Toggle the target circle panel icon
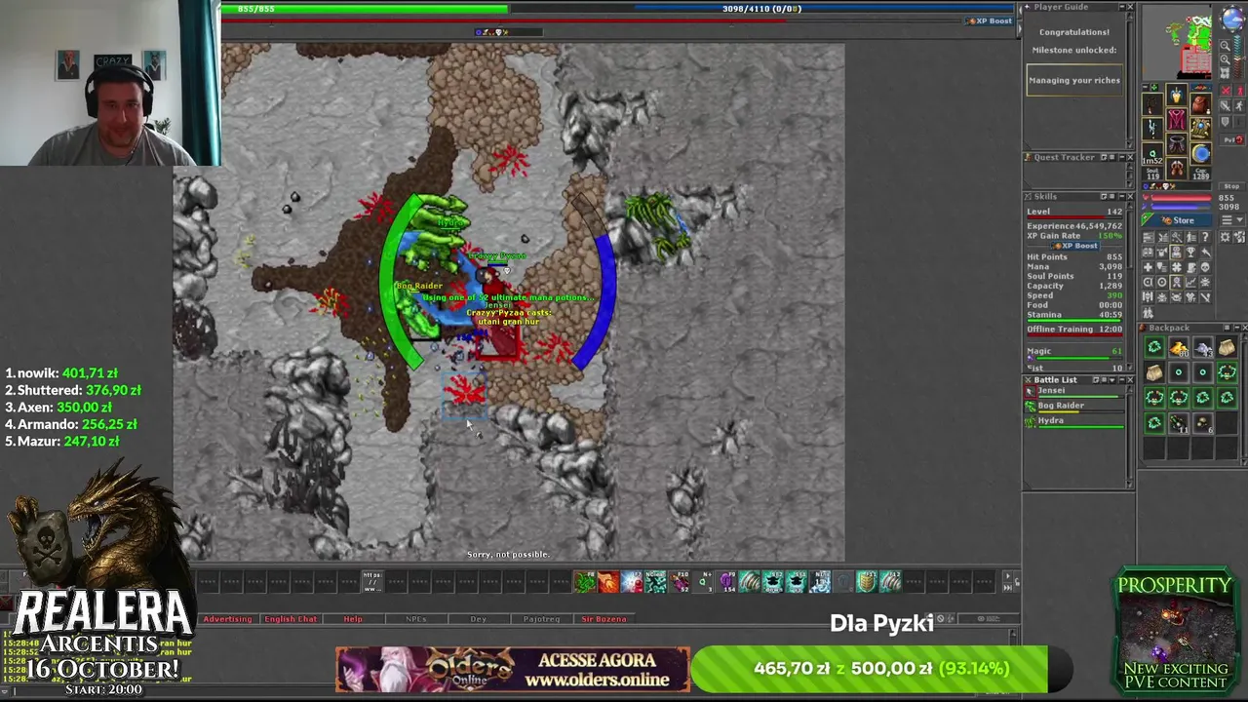The height and width of the screenshot is (702, 1248). click(1162, 282)
